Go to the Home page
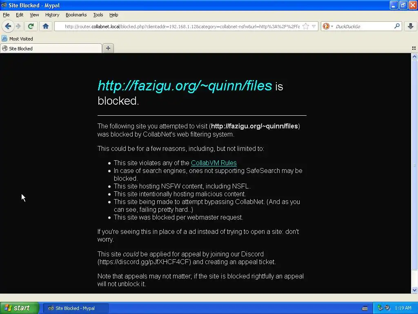The image size is (418, 314). tap(46, 26)
